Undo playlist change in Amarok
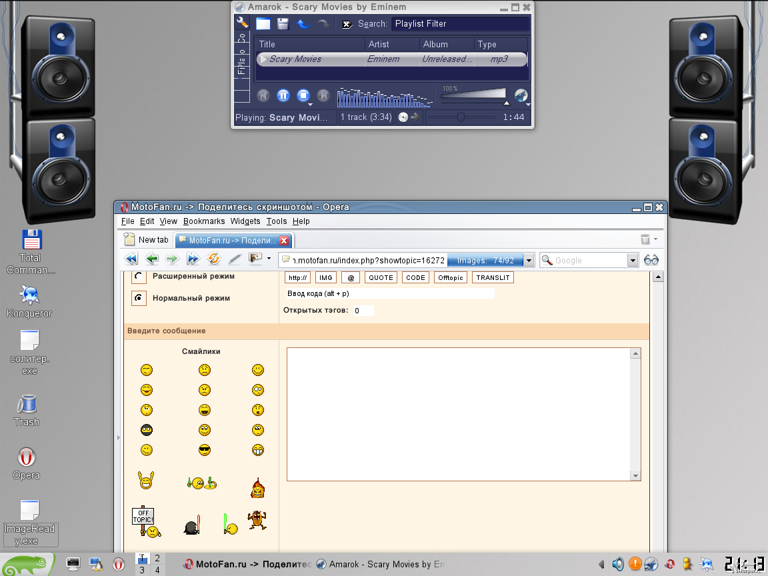The width and height of the screenshot is (768, 576). [x=304, y=23]
